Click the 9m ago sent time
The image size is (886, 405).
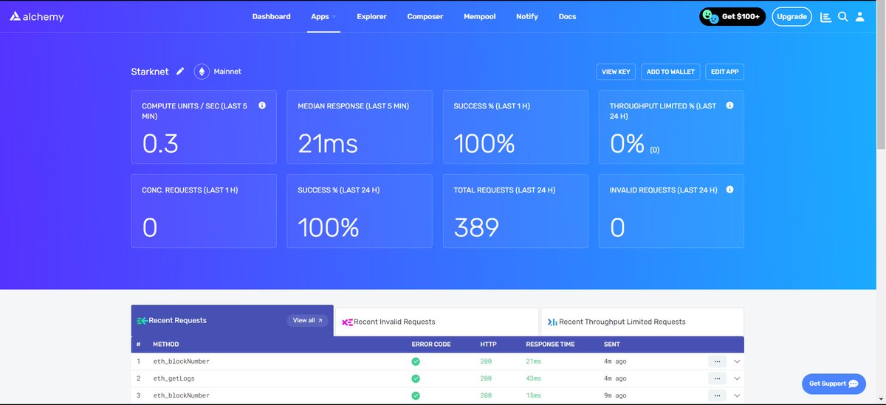pos(615,395)
